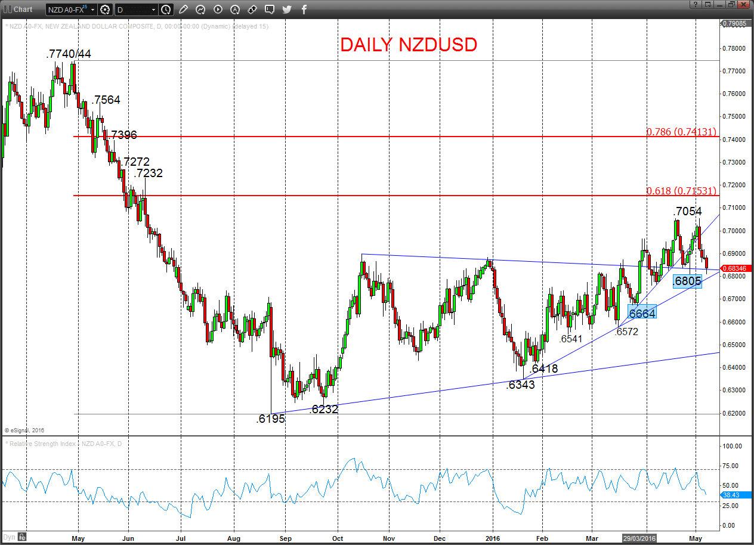The height and width of the screenshot is (545, 754).
Task: Toggle the chart lock icon near Dyn
Action: click(22, 537)
